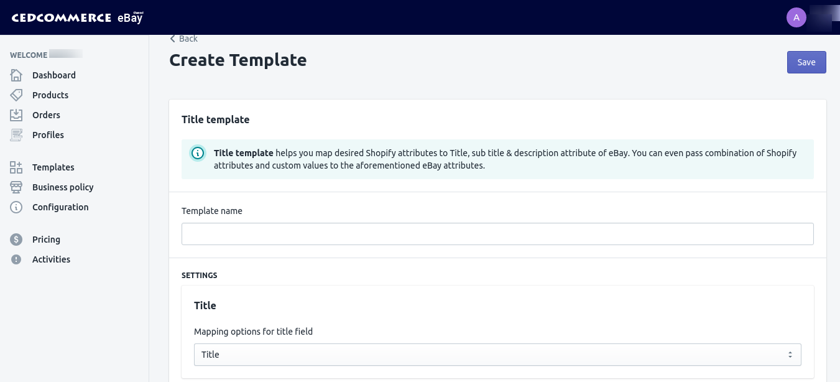
Task: Open Pricing from the sidebar
Action: (x=46, y=240)
